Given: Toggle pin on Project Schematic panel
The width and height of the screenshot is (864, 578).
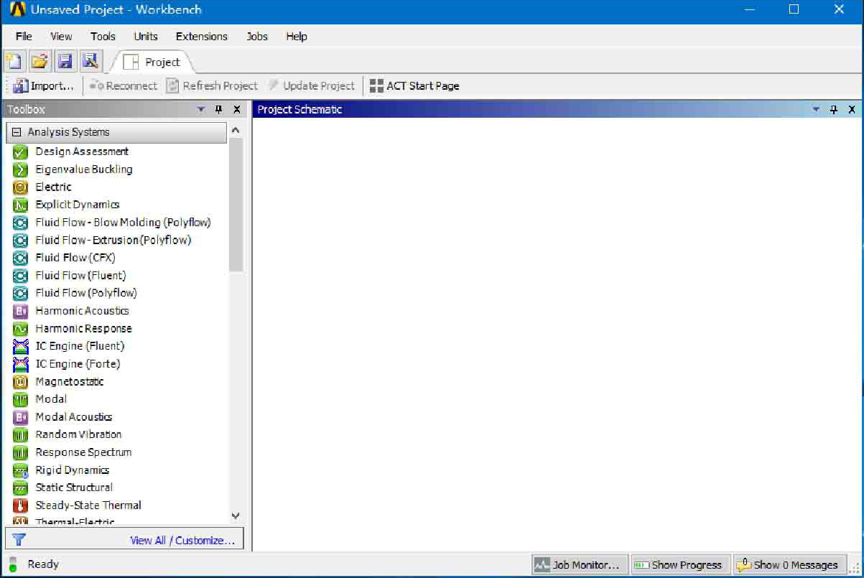Looking at the screenshot, I should [x=834, y=110].
